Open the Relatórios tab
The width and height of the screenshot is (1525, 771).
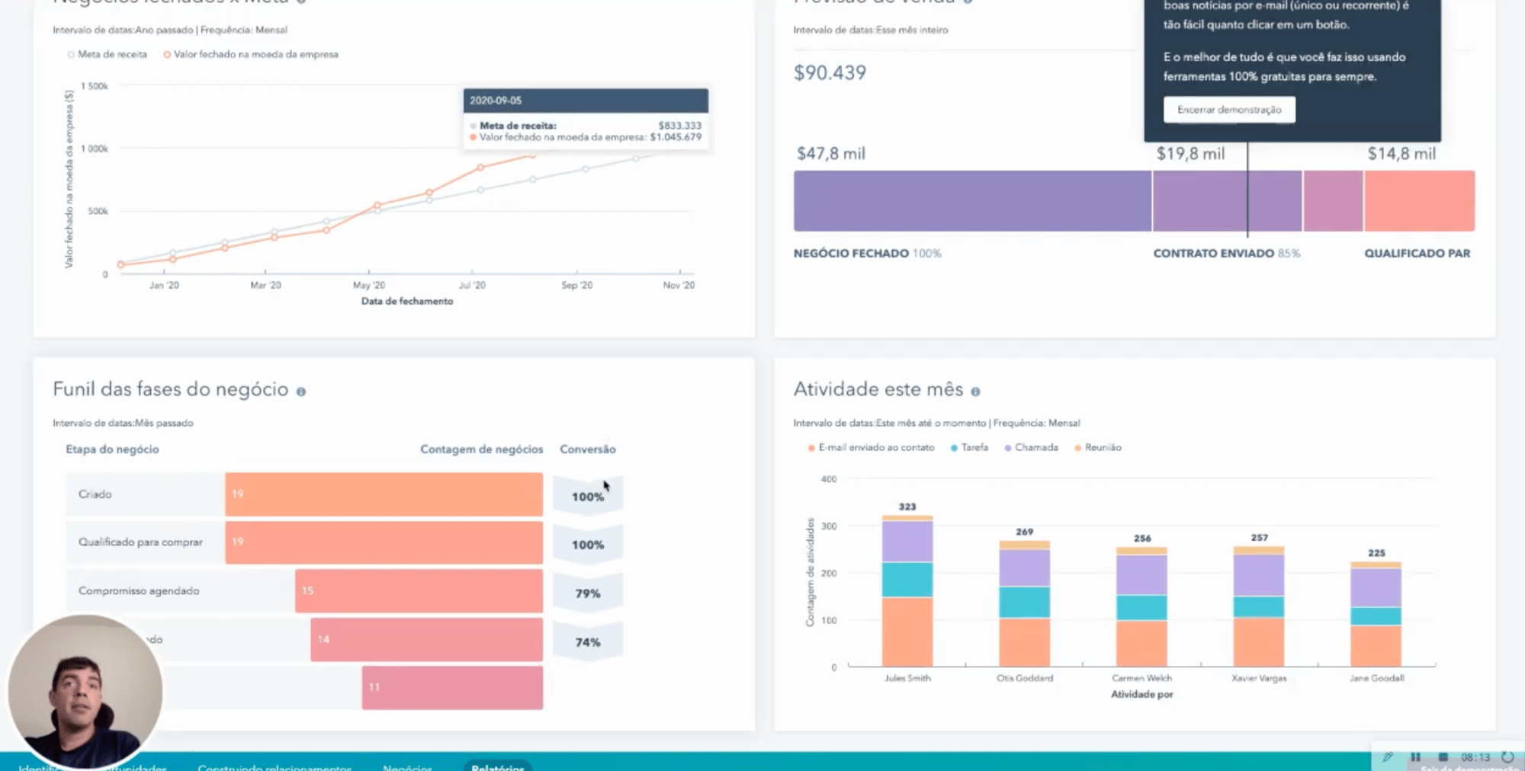[498, 766]
